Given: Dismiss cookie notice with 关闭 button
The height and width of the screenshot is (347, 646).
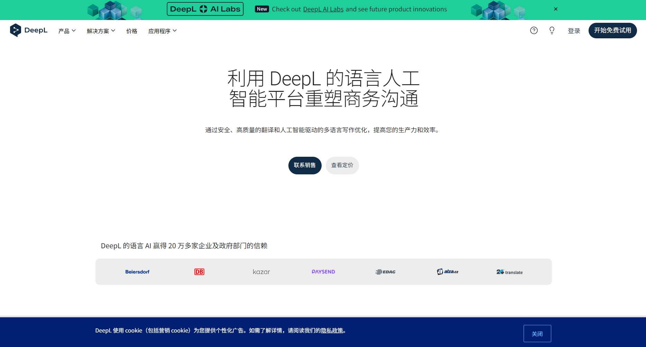Looking at the screenshot, I should pyautogui.click(x=537, y=334).
